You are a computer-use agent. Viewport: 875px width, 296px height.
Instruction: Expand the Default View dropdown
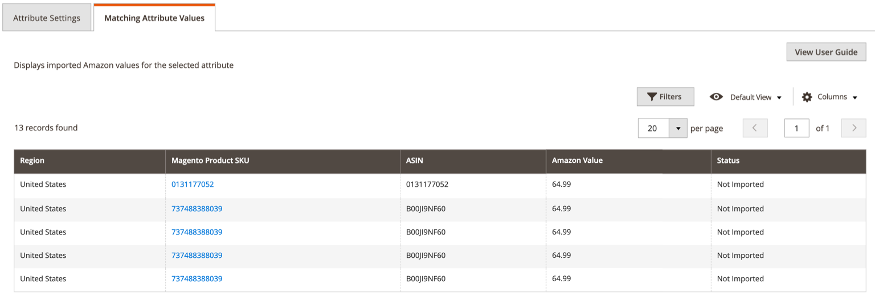coord(779,97)
